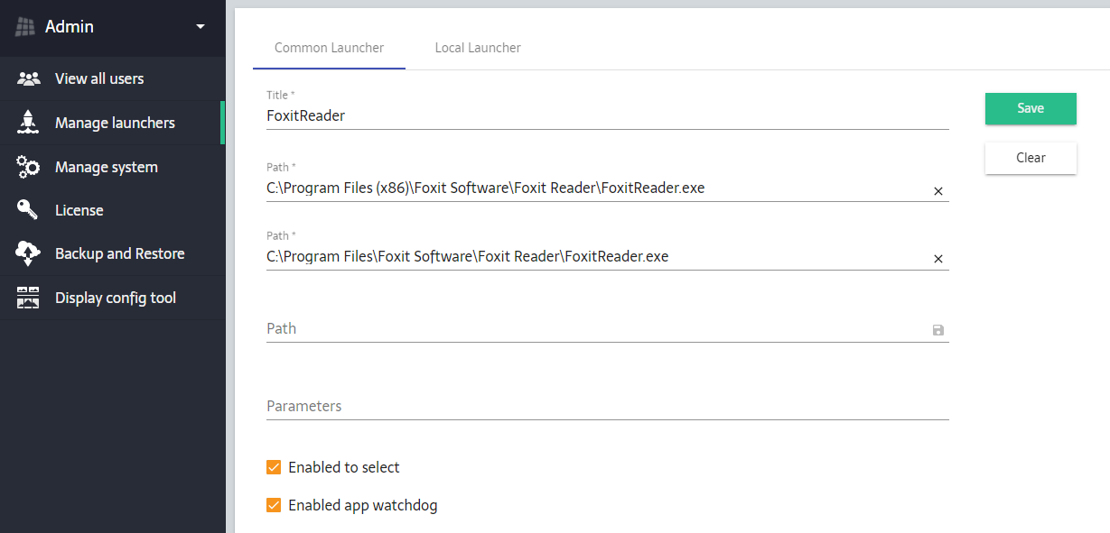Click into the Title field with FoxitReader
The width and height of the screenshot is (1110, 533).
coord(596,115)
